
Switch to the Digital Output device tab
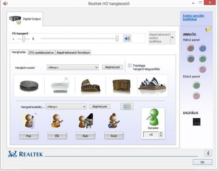point(25,19)
